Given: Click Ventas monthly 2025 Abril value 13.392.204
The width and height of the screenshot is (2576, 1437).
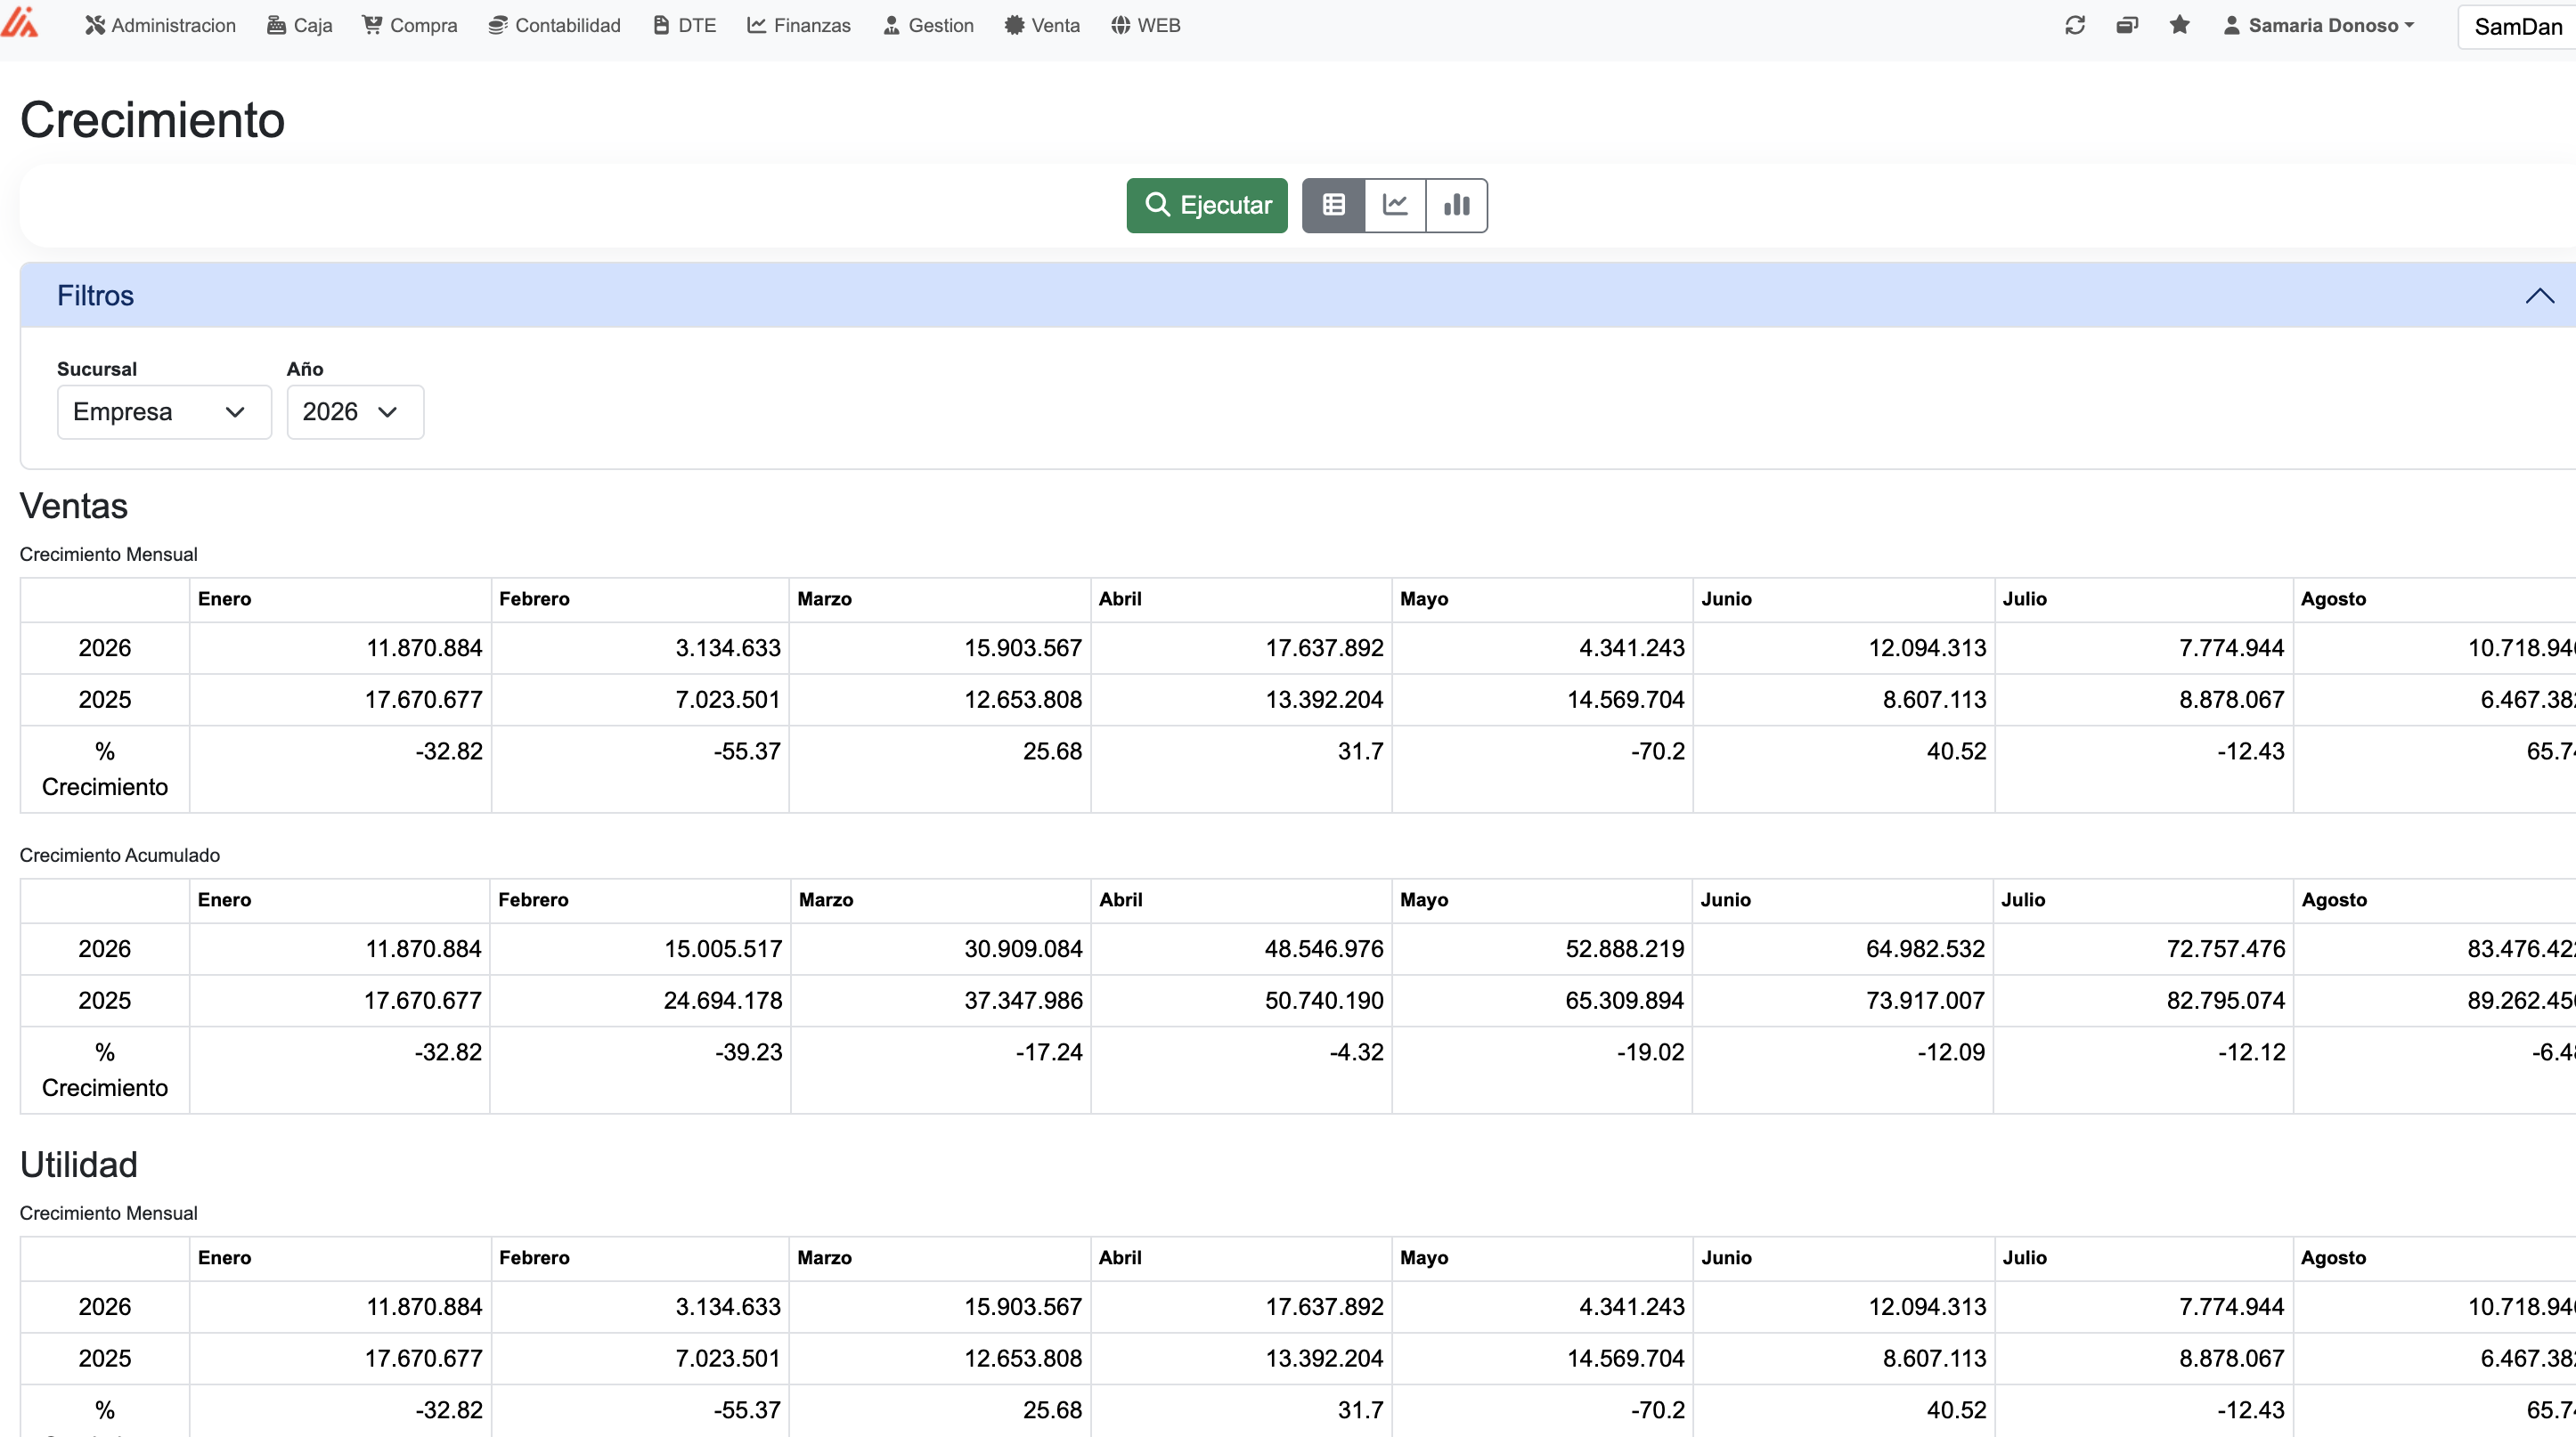Looking at the screenshot, I should [x=1324, y=700].
